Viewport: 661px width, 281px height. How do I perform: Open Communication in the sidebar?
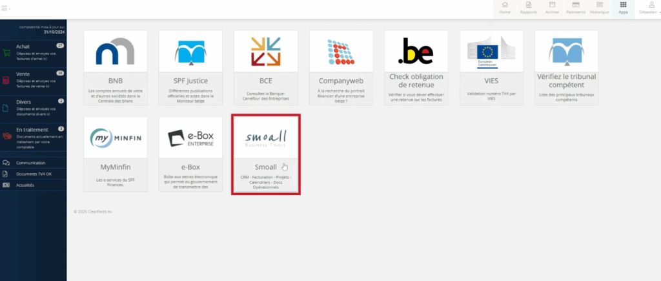click(x=34, y=163)
